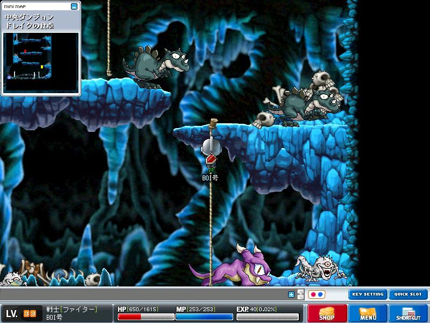
Task: Click the red HP gauge bar
Action: (x=146, y=317)
